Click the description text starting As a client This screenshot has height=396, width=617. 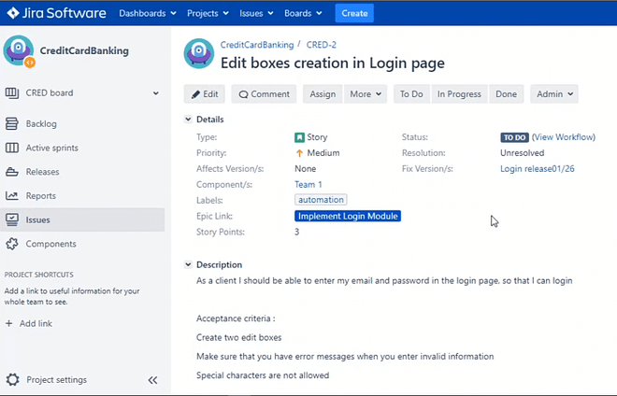(x=384, y=281)
